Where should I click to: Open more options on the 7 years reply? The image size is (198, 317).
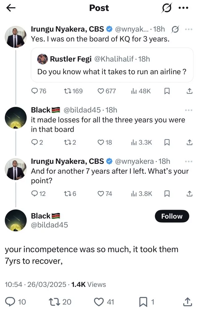coord(188,161)
